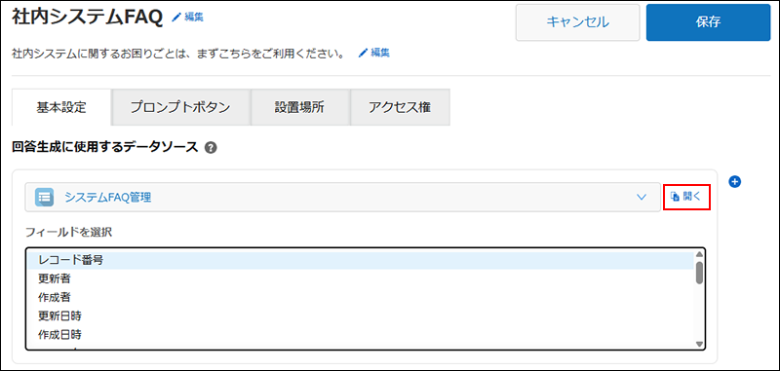This screenshot has height=371, width=780.
Task: Click the field list scroll-up arrow
Action: click(x=699, y=254)
